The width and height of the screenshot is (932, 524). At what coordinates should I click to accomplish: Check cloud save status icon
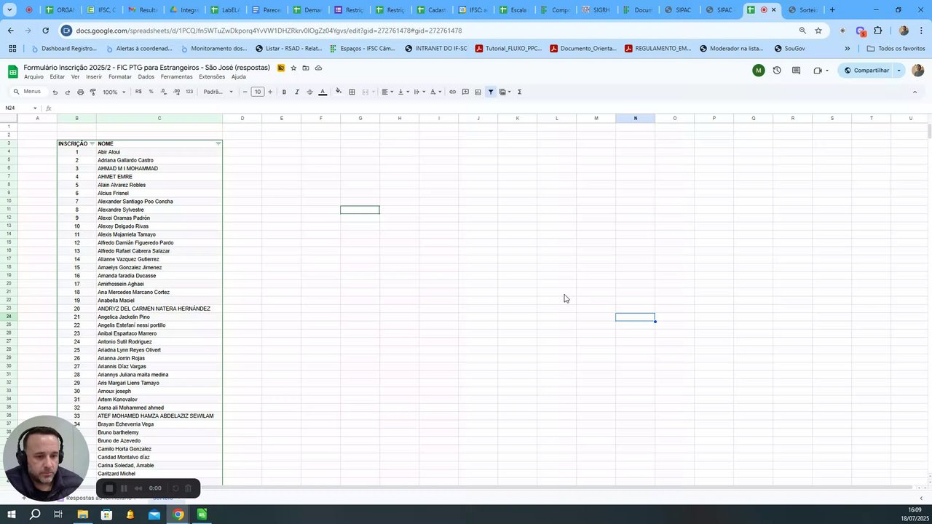318,68
